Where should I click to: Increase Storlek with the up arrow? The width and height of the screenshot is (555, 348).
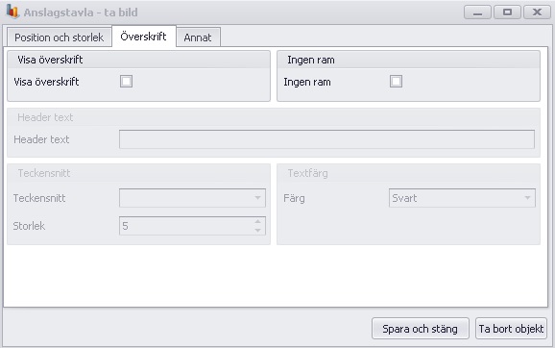(x=257, y=221)
